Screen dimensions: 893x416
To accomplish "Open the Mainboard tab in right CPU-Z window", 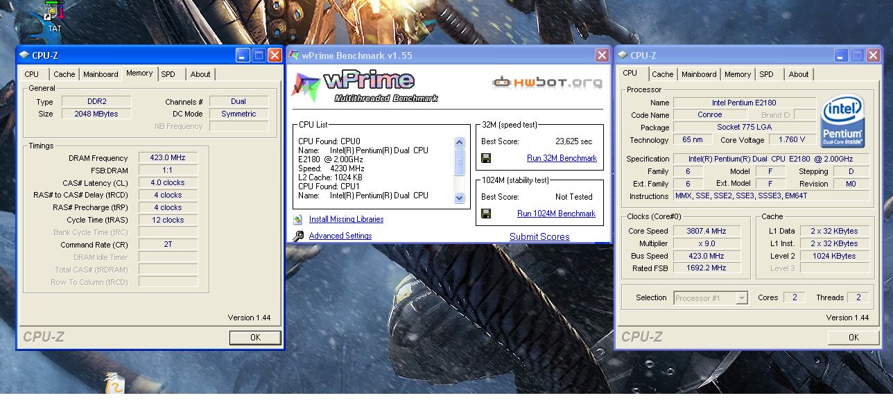I will tap(699, 74).
